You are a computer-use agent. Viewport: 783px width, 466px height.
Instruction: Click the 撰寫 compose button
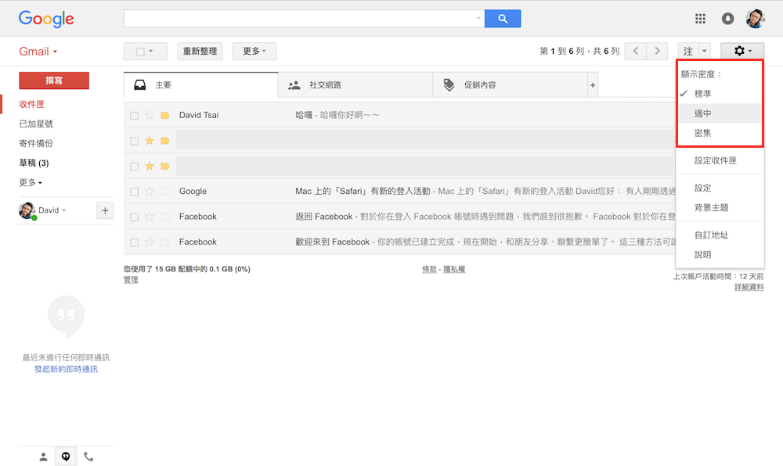coord(54,81)
